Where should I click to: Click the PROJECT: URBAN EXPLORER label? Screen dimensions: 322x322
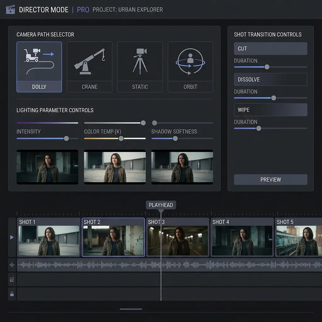(x=128, y=10)
